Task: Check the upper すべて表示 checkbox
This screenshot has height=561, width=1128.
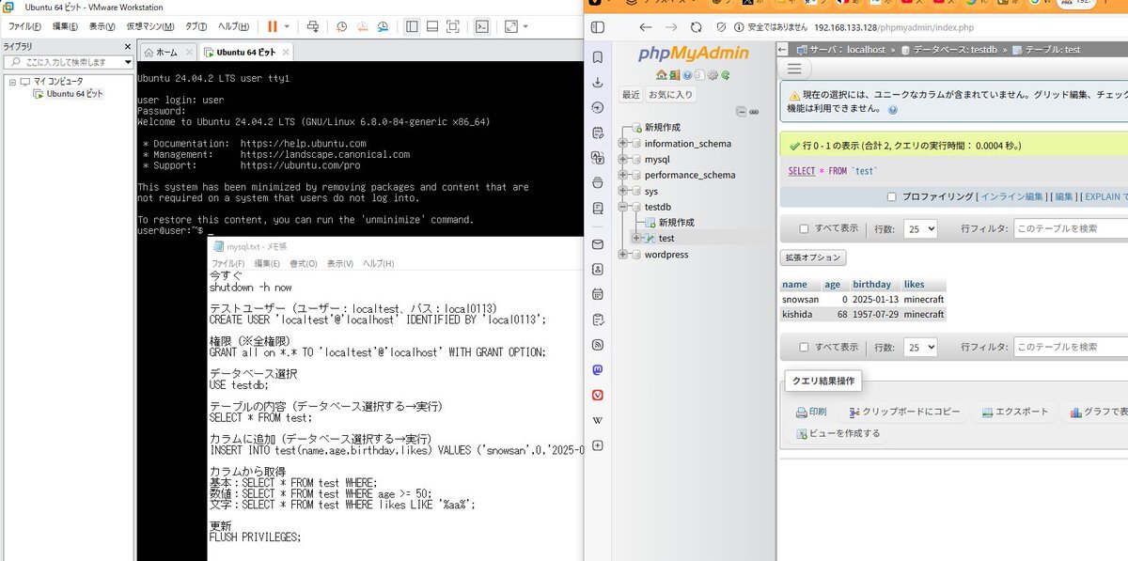Action: point(804,228)
